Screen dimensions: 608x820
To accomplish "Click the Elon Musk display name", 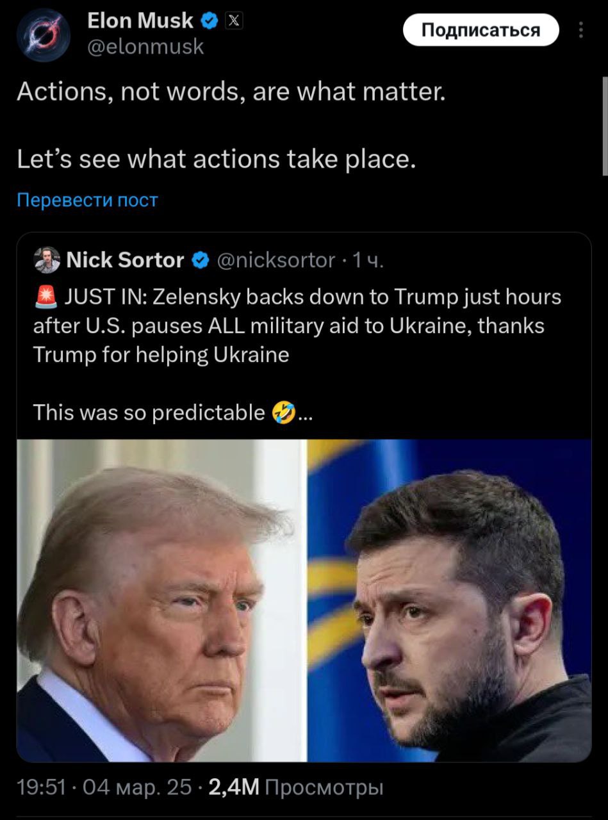I will (x=140, y=21).
